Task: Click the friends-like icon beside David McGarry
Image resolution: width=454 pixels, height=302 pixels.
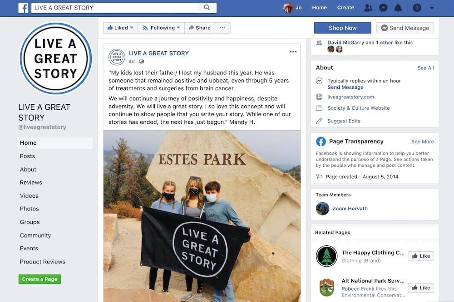Action: (x=319, y=43)
